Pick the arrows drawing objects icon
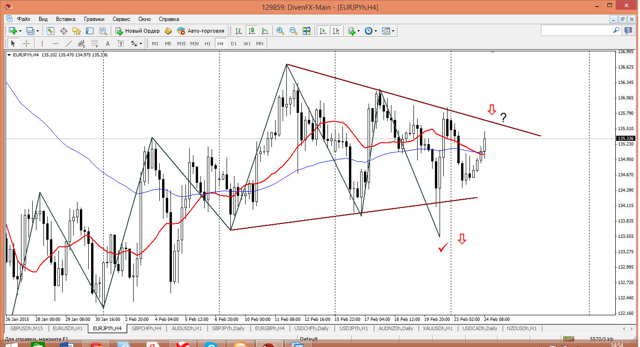This screenshot has width=640, height=347. (134, 43)
